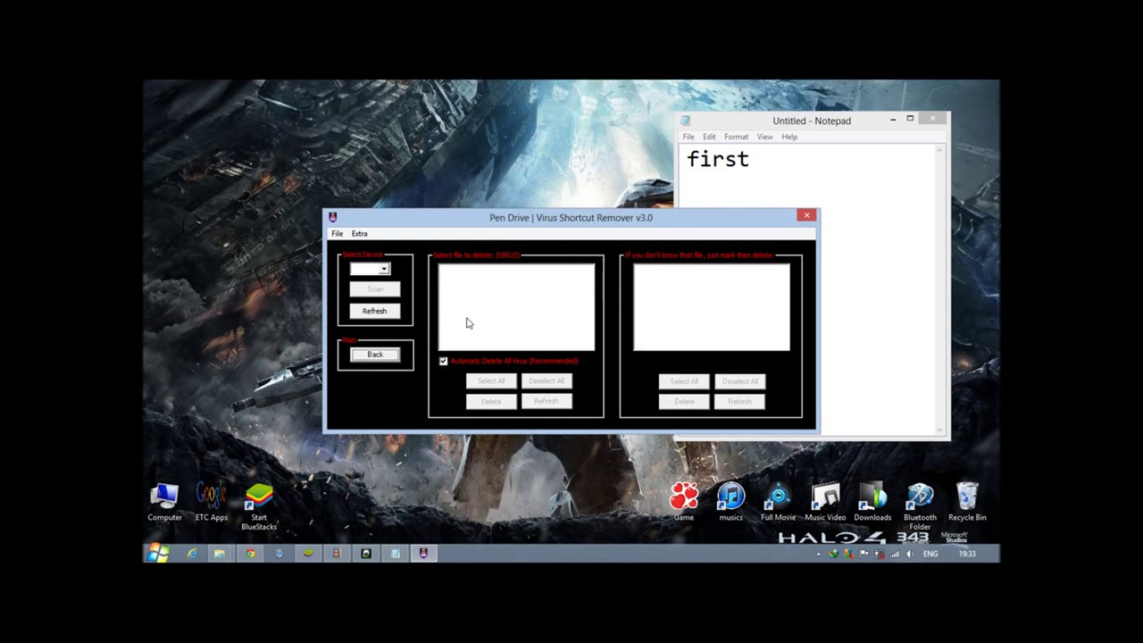Image resolution: width=1143 pixels, height=643 pixels.
Task: Click Refresh in the unknown-file group
Action: 739,402
